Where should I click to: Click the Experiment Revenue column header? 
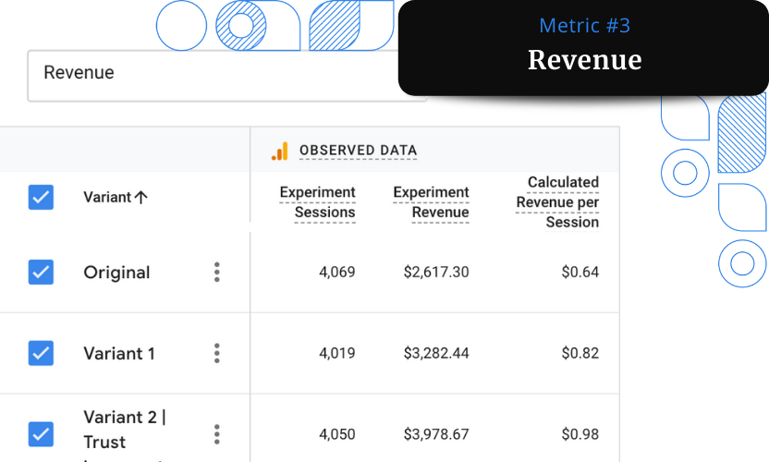[x=431, y=202]
